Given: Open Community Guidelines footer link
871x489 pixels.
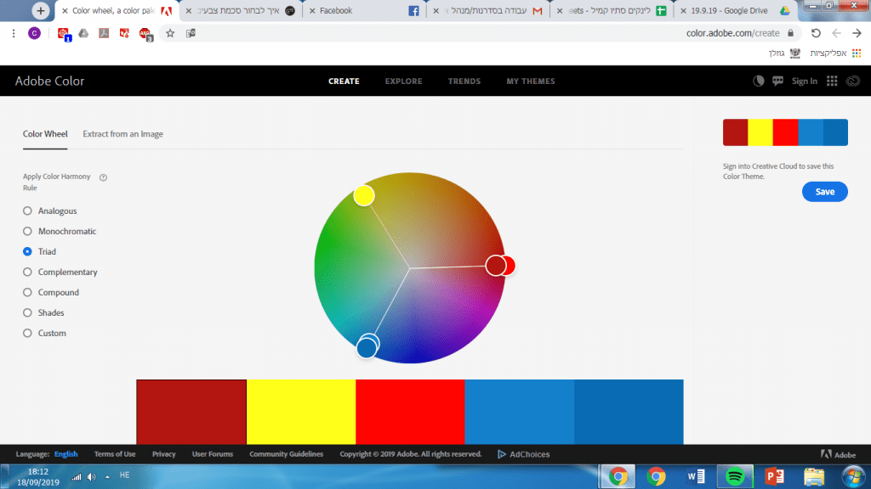Looking at the screenshot, I should pos(286,454).
